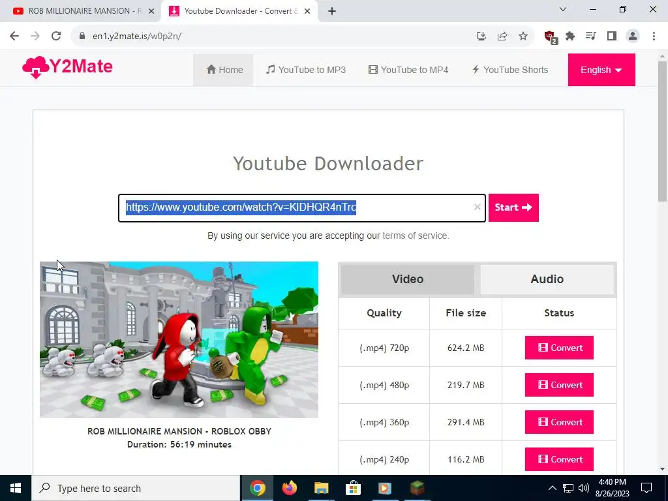Open the notification center icon

coord(646,488)
